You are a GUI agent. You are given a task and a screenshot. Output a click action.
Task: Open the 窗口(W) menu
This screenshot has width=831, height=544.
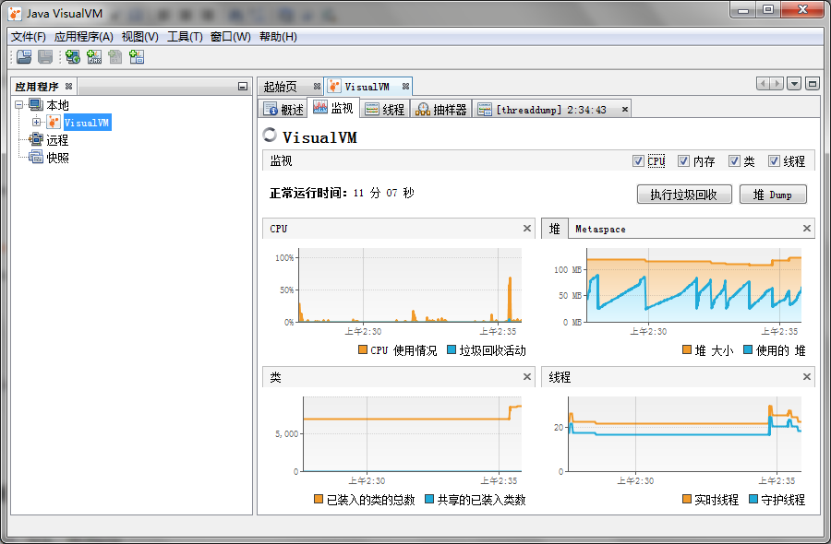[x=231, y=37]
